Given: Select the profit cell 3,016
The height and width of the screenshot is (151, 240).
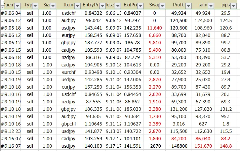Looking at the screenshot, I should point(178,124).
